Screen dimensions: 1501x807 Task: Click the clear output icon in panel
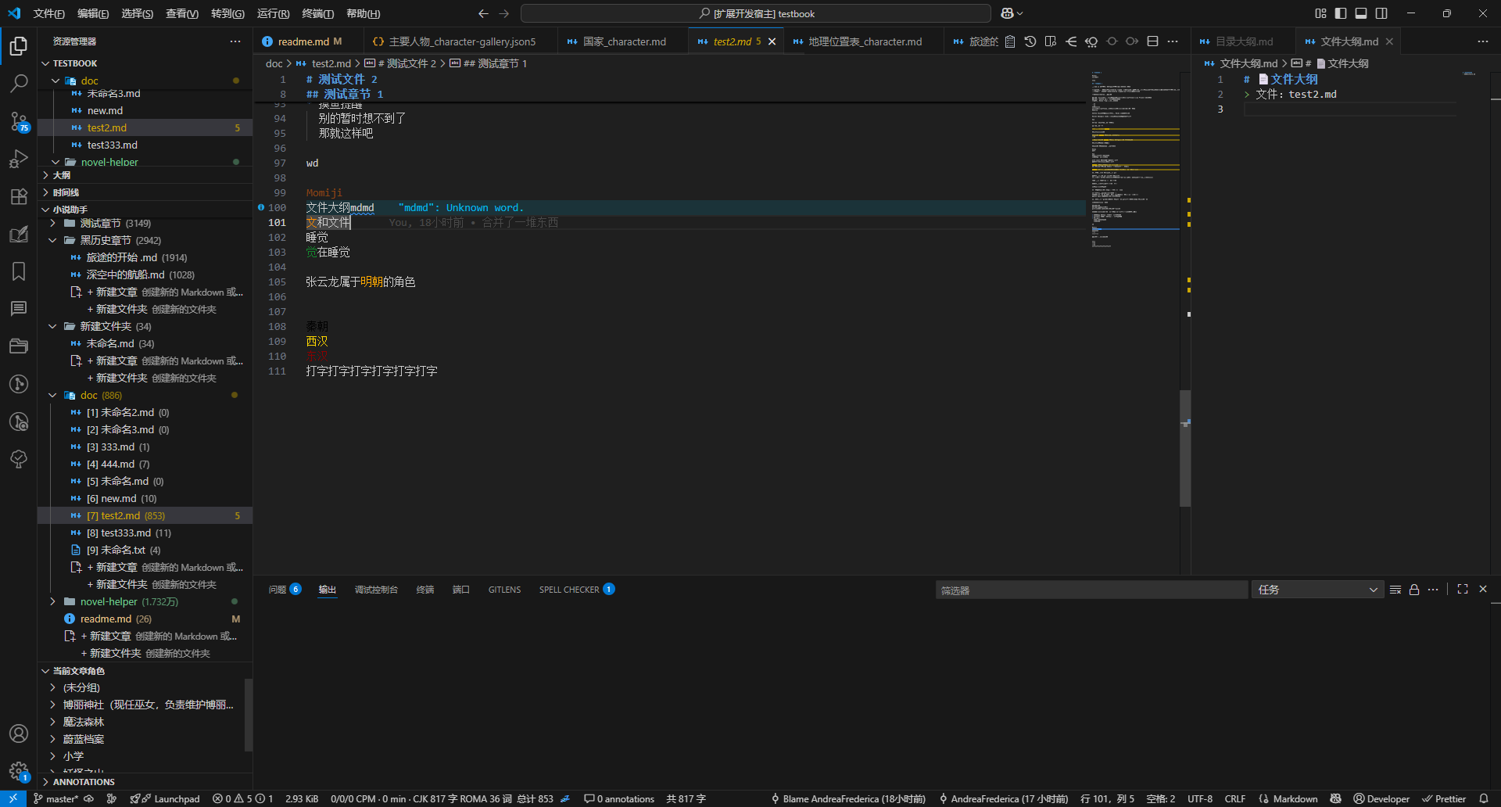pos(1395,590)
